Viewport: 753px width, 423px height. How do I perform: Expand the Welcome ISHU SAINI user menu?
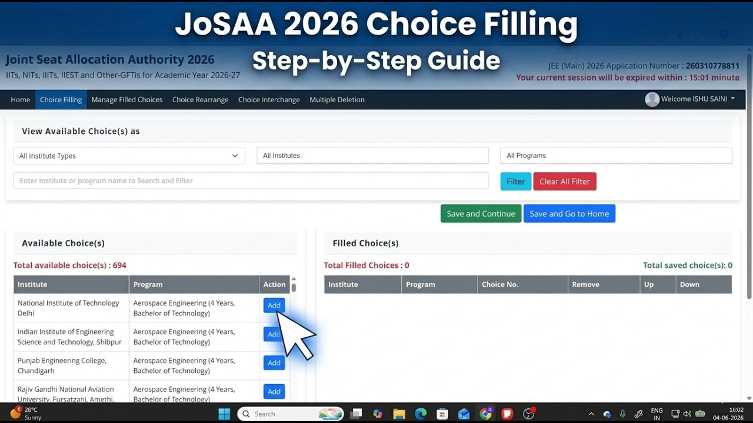pos(698,99)
